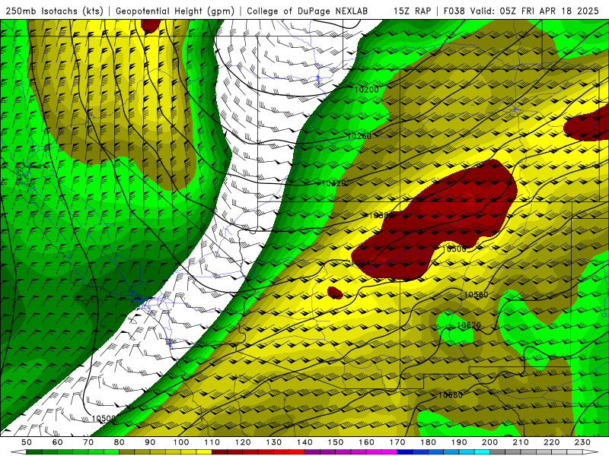Click the 210 value on the color scale
Image resolution: width=609 pixels, height=456 pixels.
coord(521,442)
